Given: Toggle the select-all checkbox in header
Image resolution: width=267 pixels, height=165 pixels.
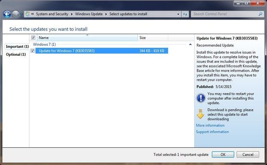Looking at the screenshot, I should (x=33, y=38).
